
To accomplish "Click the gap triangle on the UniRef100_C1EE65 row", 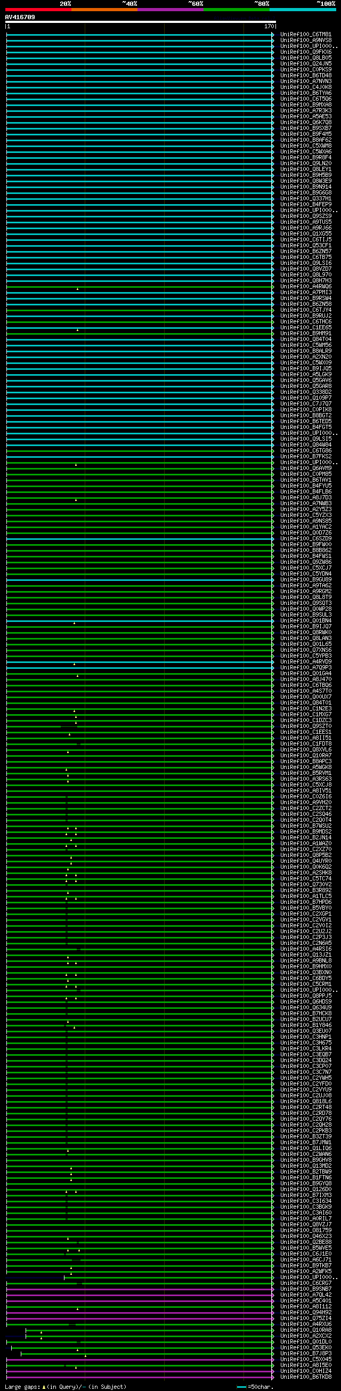I will [x=77, y=330].
